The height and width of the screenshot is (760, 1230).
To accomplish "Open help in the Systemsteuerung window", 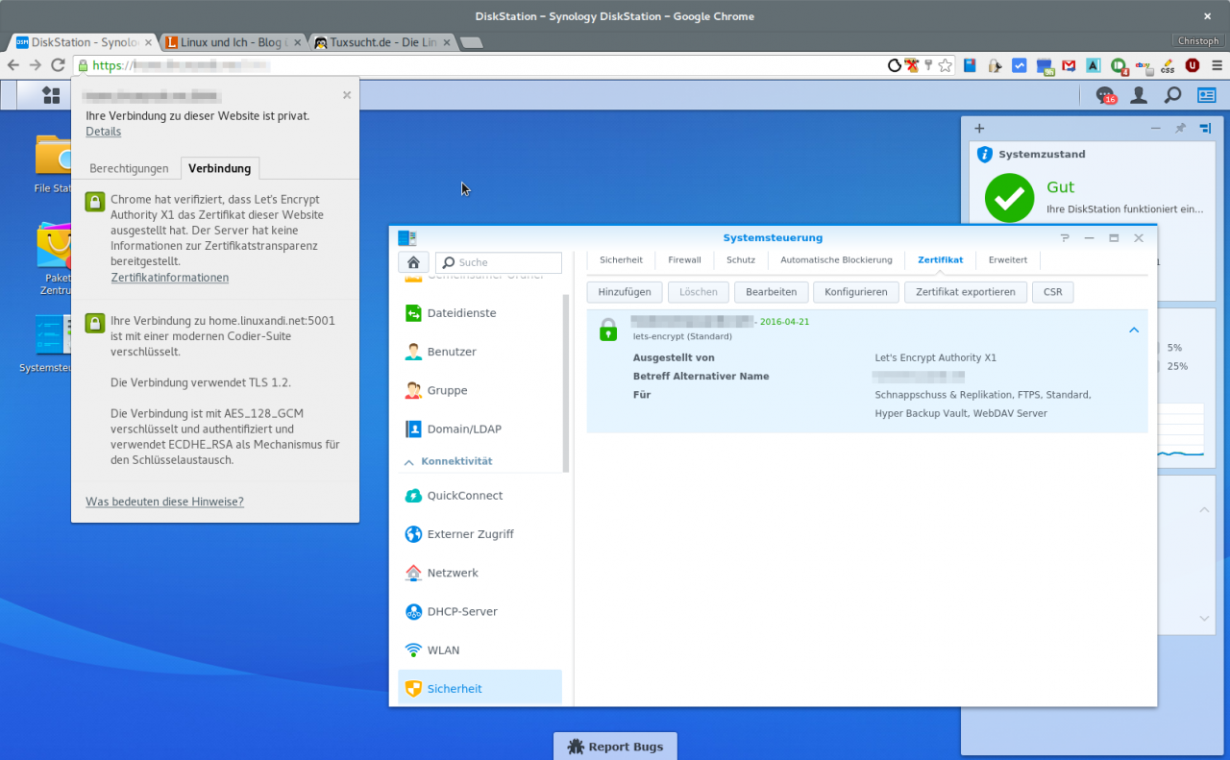I will [x=1065, y=237].
